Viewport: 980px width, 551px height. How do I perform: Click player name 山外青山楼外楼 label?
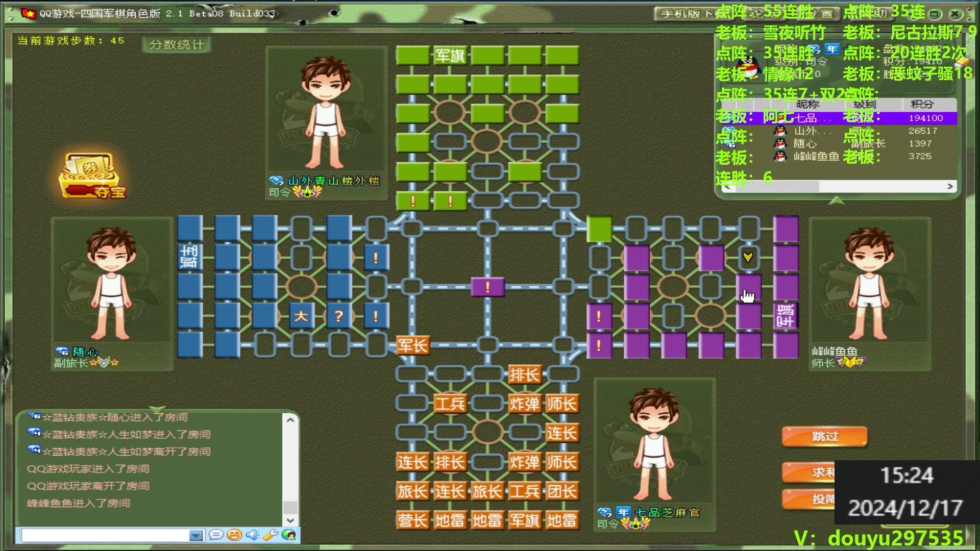(334, 181)
